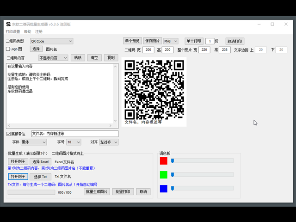
Task: Click the 整个图片 高 235 field
Action: pyautogui.click(x=225, y=50)
